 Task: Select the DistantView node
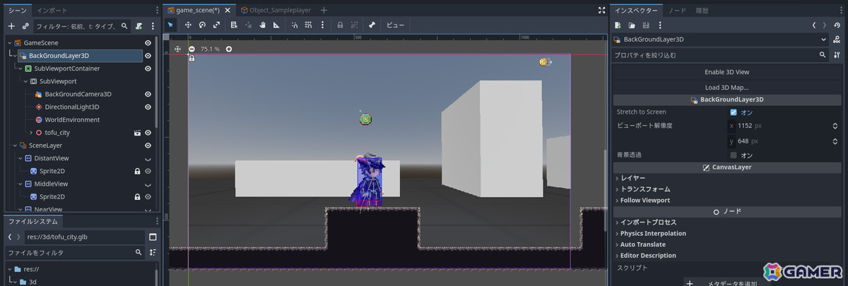click(52, 158)
